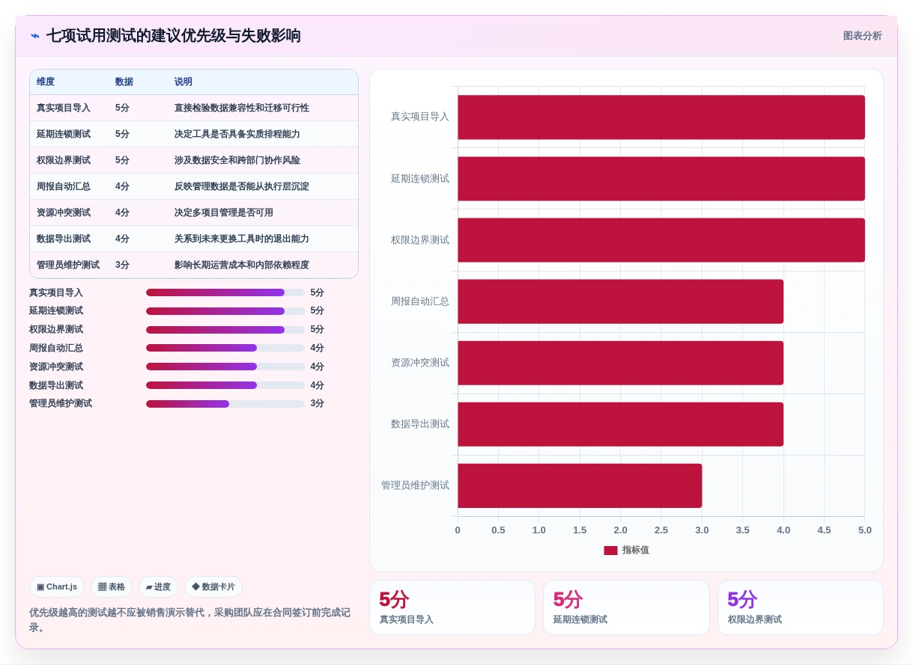Click the lightning icon beside the page title
The width and height of the screenshot is (913, 665).
(x=35, y=36)
